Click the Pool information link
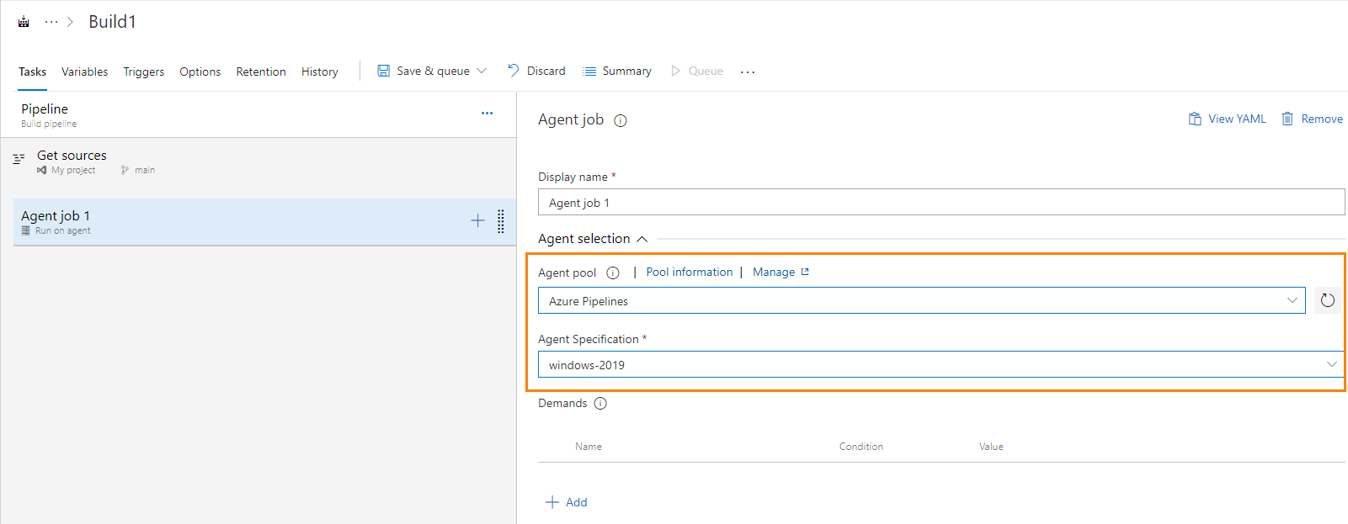Viewport: 1348px width, 524px height. coord(689,272)
